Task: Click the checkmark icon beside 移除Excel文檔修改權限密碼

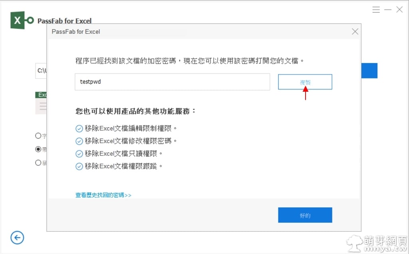Action: [79, 141]
